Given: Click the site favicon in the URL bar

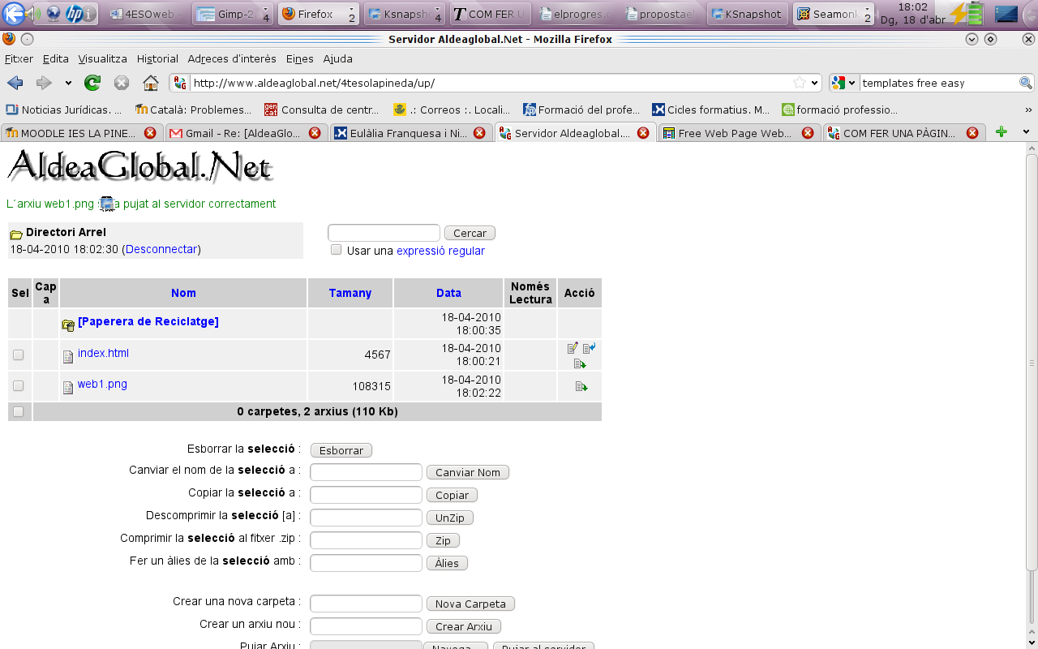Looking at the screenshot, I should [x=180, y=83].
